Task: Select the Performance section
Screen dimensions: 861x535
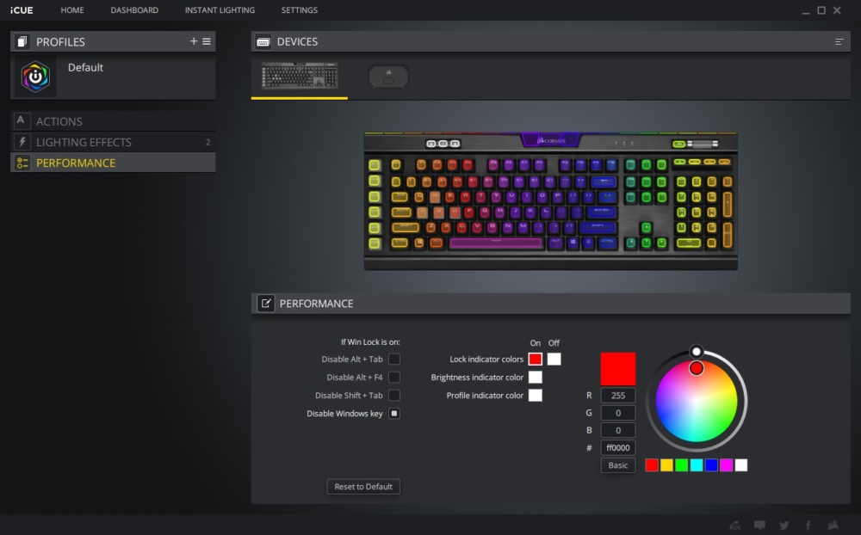Action: pos(113,163)
